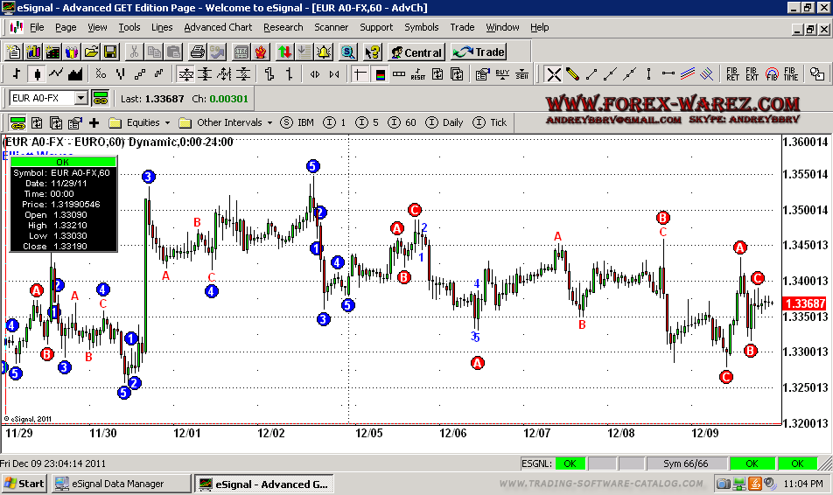Click the Print icon in the toolbar
The width and height of the screenshot is (833, 495).
[x=194, y=52]
